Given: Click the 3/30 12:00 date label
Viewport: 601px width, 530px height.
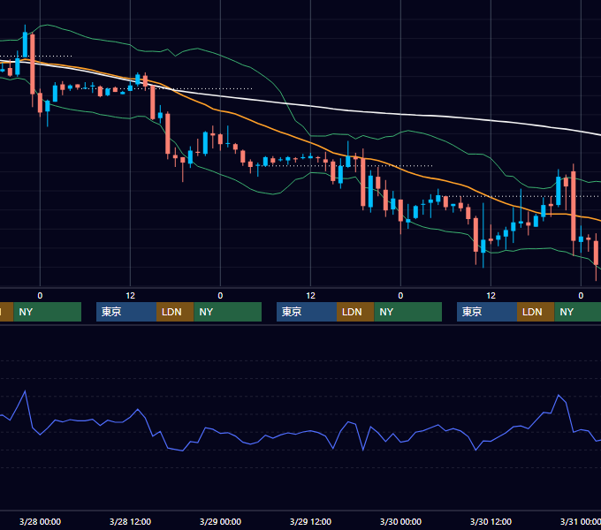Looking at the screenshot, I should [491, 521].
